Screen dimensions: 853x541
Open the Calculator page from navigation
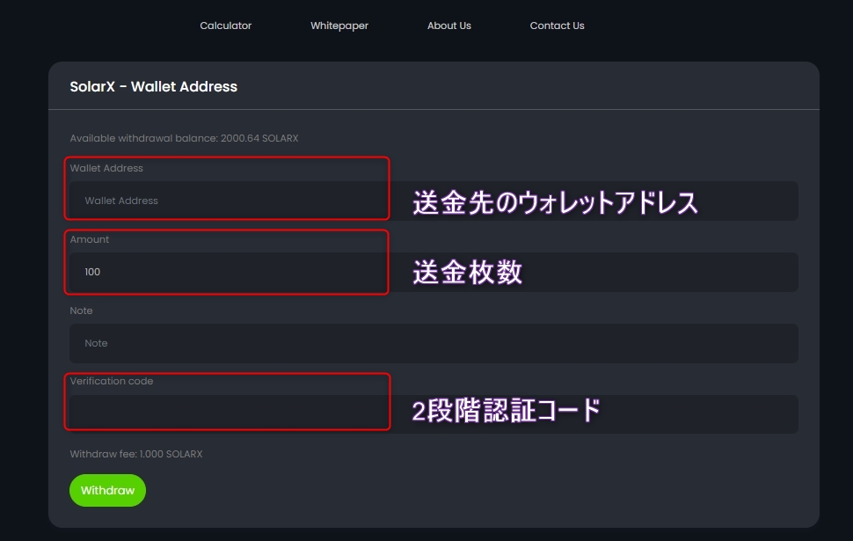pos(225,26)
